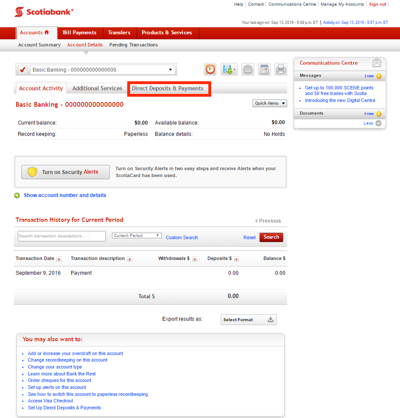Click Access Visa Checkout link

click(50, 401)
